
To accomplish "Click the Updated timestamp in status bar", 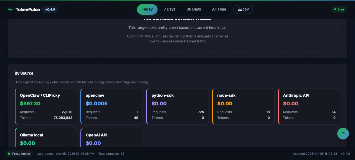I will 315,153.
